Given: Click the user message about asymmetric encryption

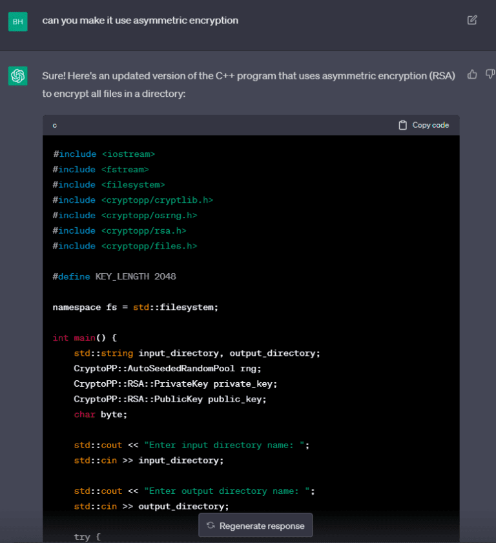Looking at the screenshot, I should click(140, 21).
